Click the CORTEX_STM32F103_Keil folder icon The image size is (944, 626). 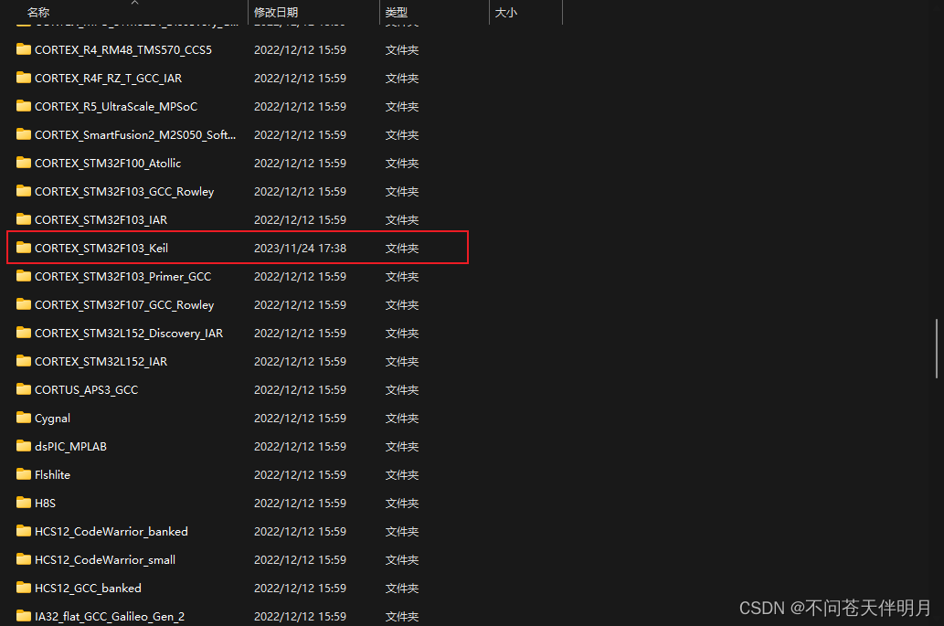click(x=24, y=248)
